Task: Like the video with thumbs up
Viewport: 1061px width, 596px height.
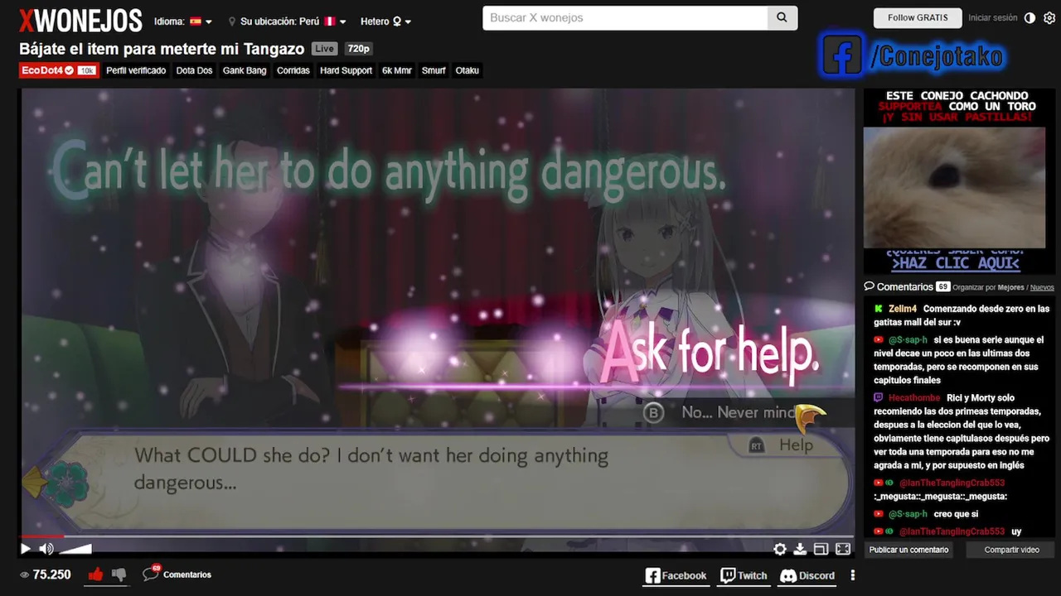Action: point(96,574)
